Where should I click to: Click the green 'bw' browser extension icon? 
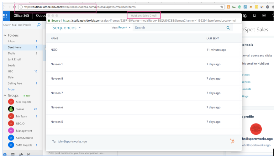click(234, 7)
